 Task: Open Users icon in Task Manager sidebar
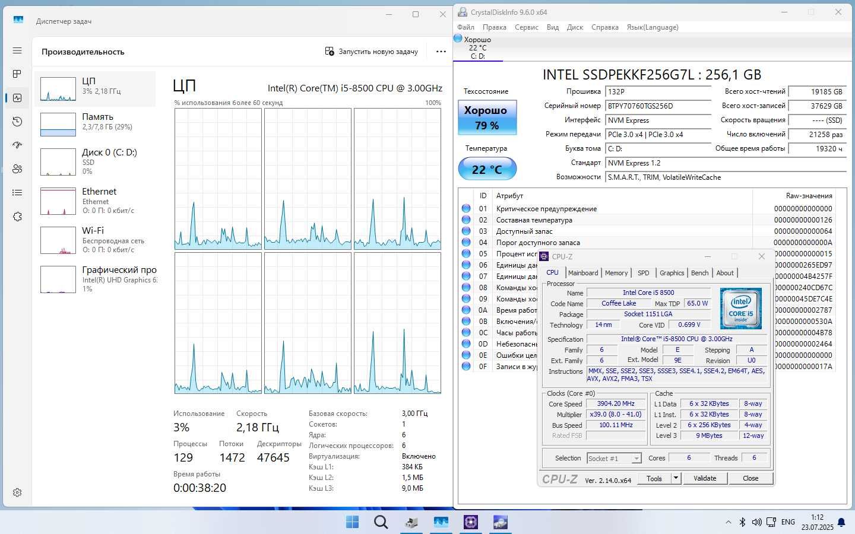[x=17, y=169]
